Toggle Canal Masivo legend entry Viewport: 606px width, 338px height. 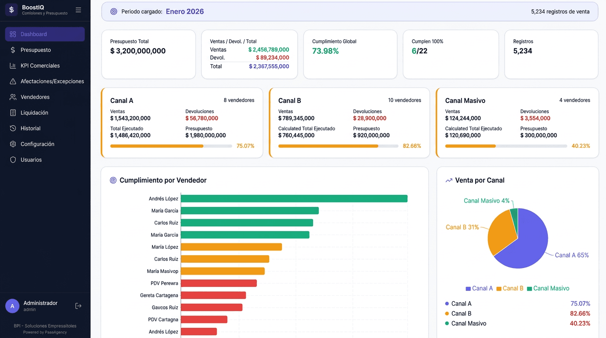click(548, 288)
